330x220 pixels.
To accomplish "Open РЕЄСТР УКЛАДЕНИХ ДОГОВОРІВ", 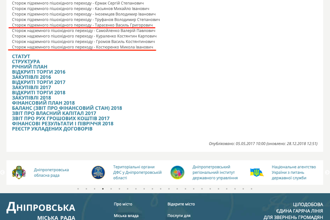I will (x=52, y=129).
